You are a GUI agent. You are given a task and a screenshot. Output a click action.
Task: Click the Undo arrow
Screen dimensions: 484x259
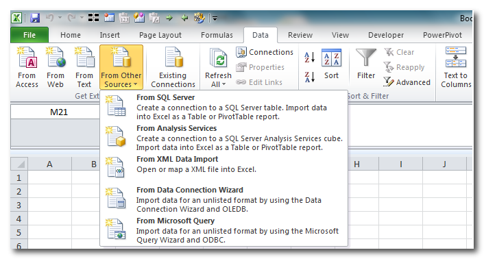tap(49, 18)
